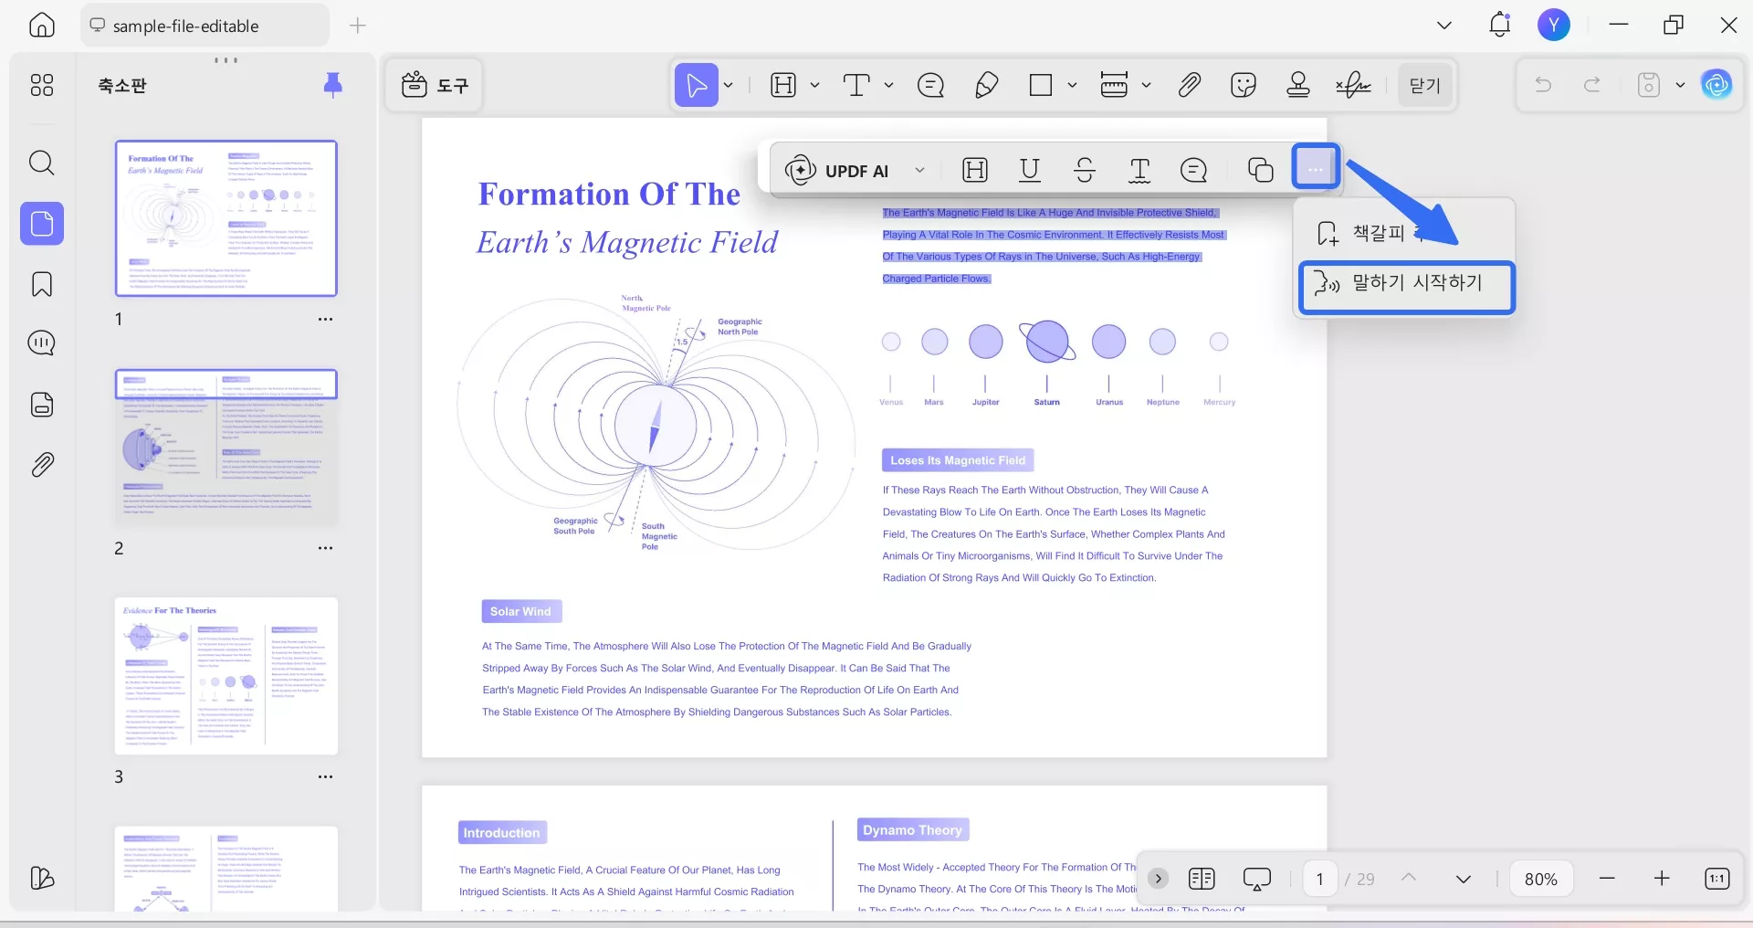Select 말하기 시작하기 menu item

tap(1406, 287)
